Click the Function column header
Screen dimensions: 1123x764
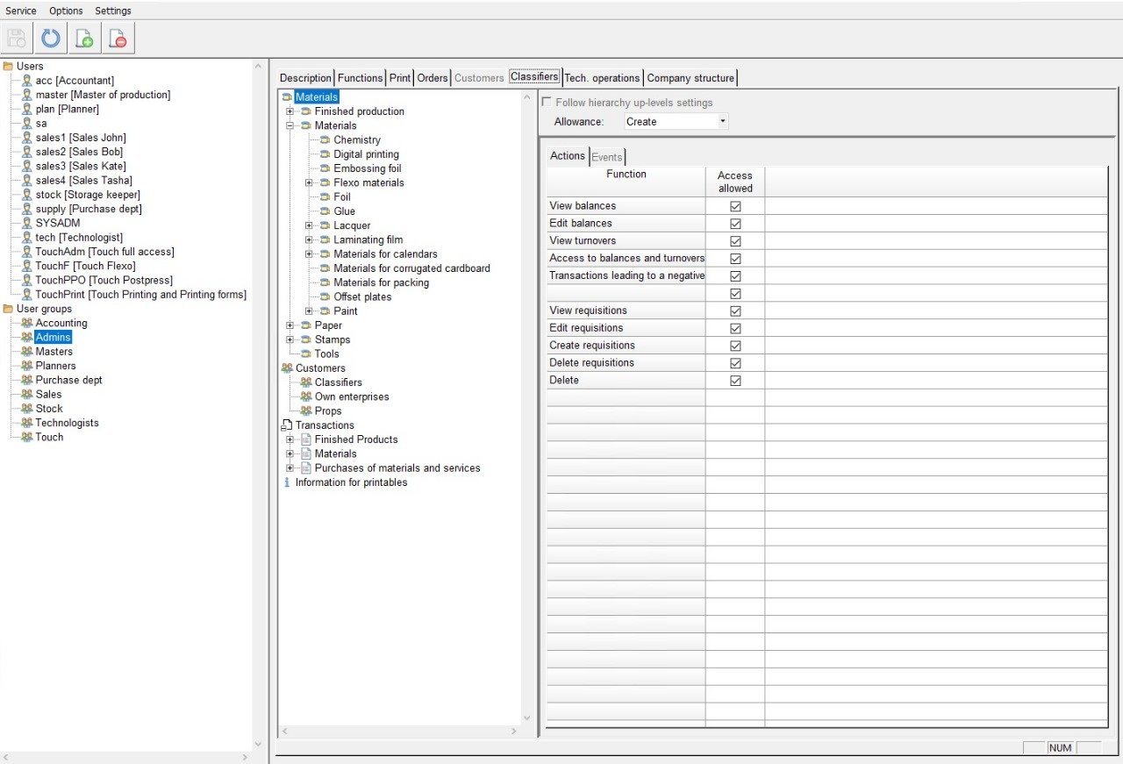pos(626,175)
